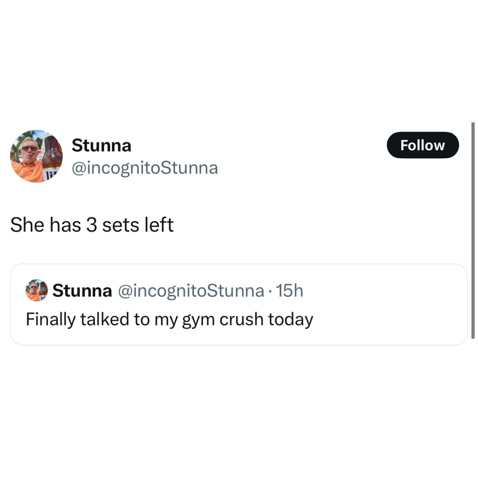
Task: Click the number 3 in the tweet
Action: (92, 225)
